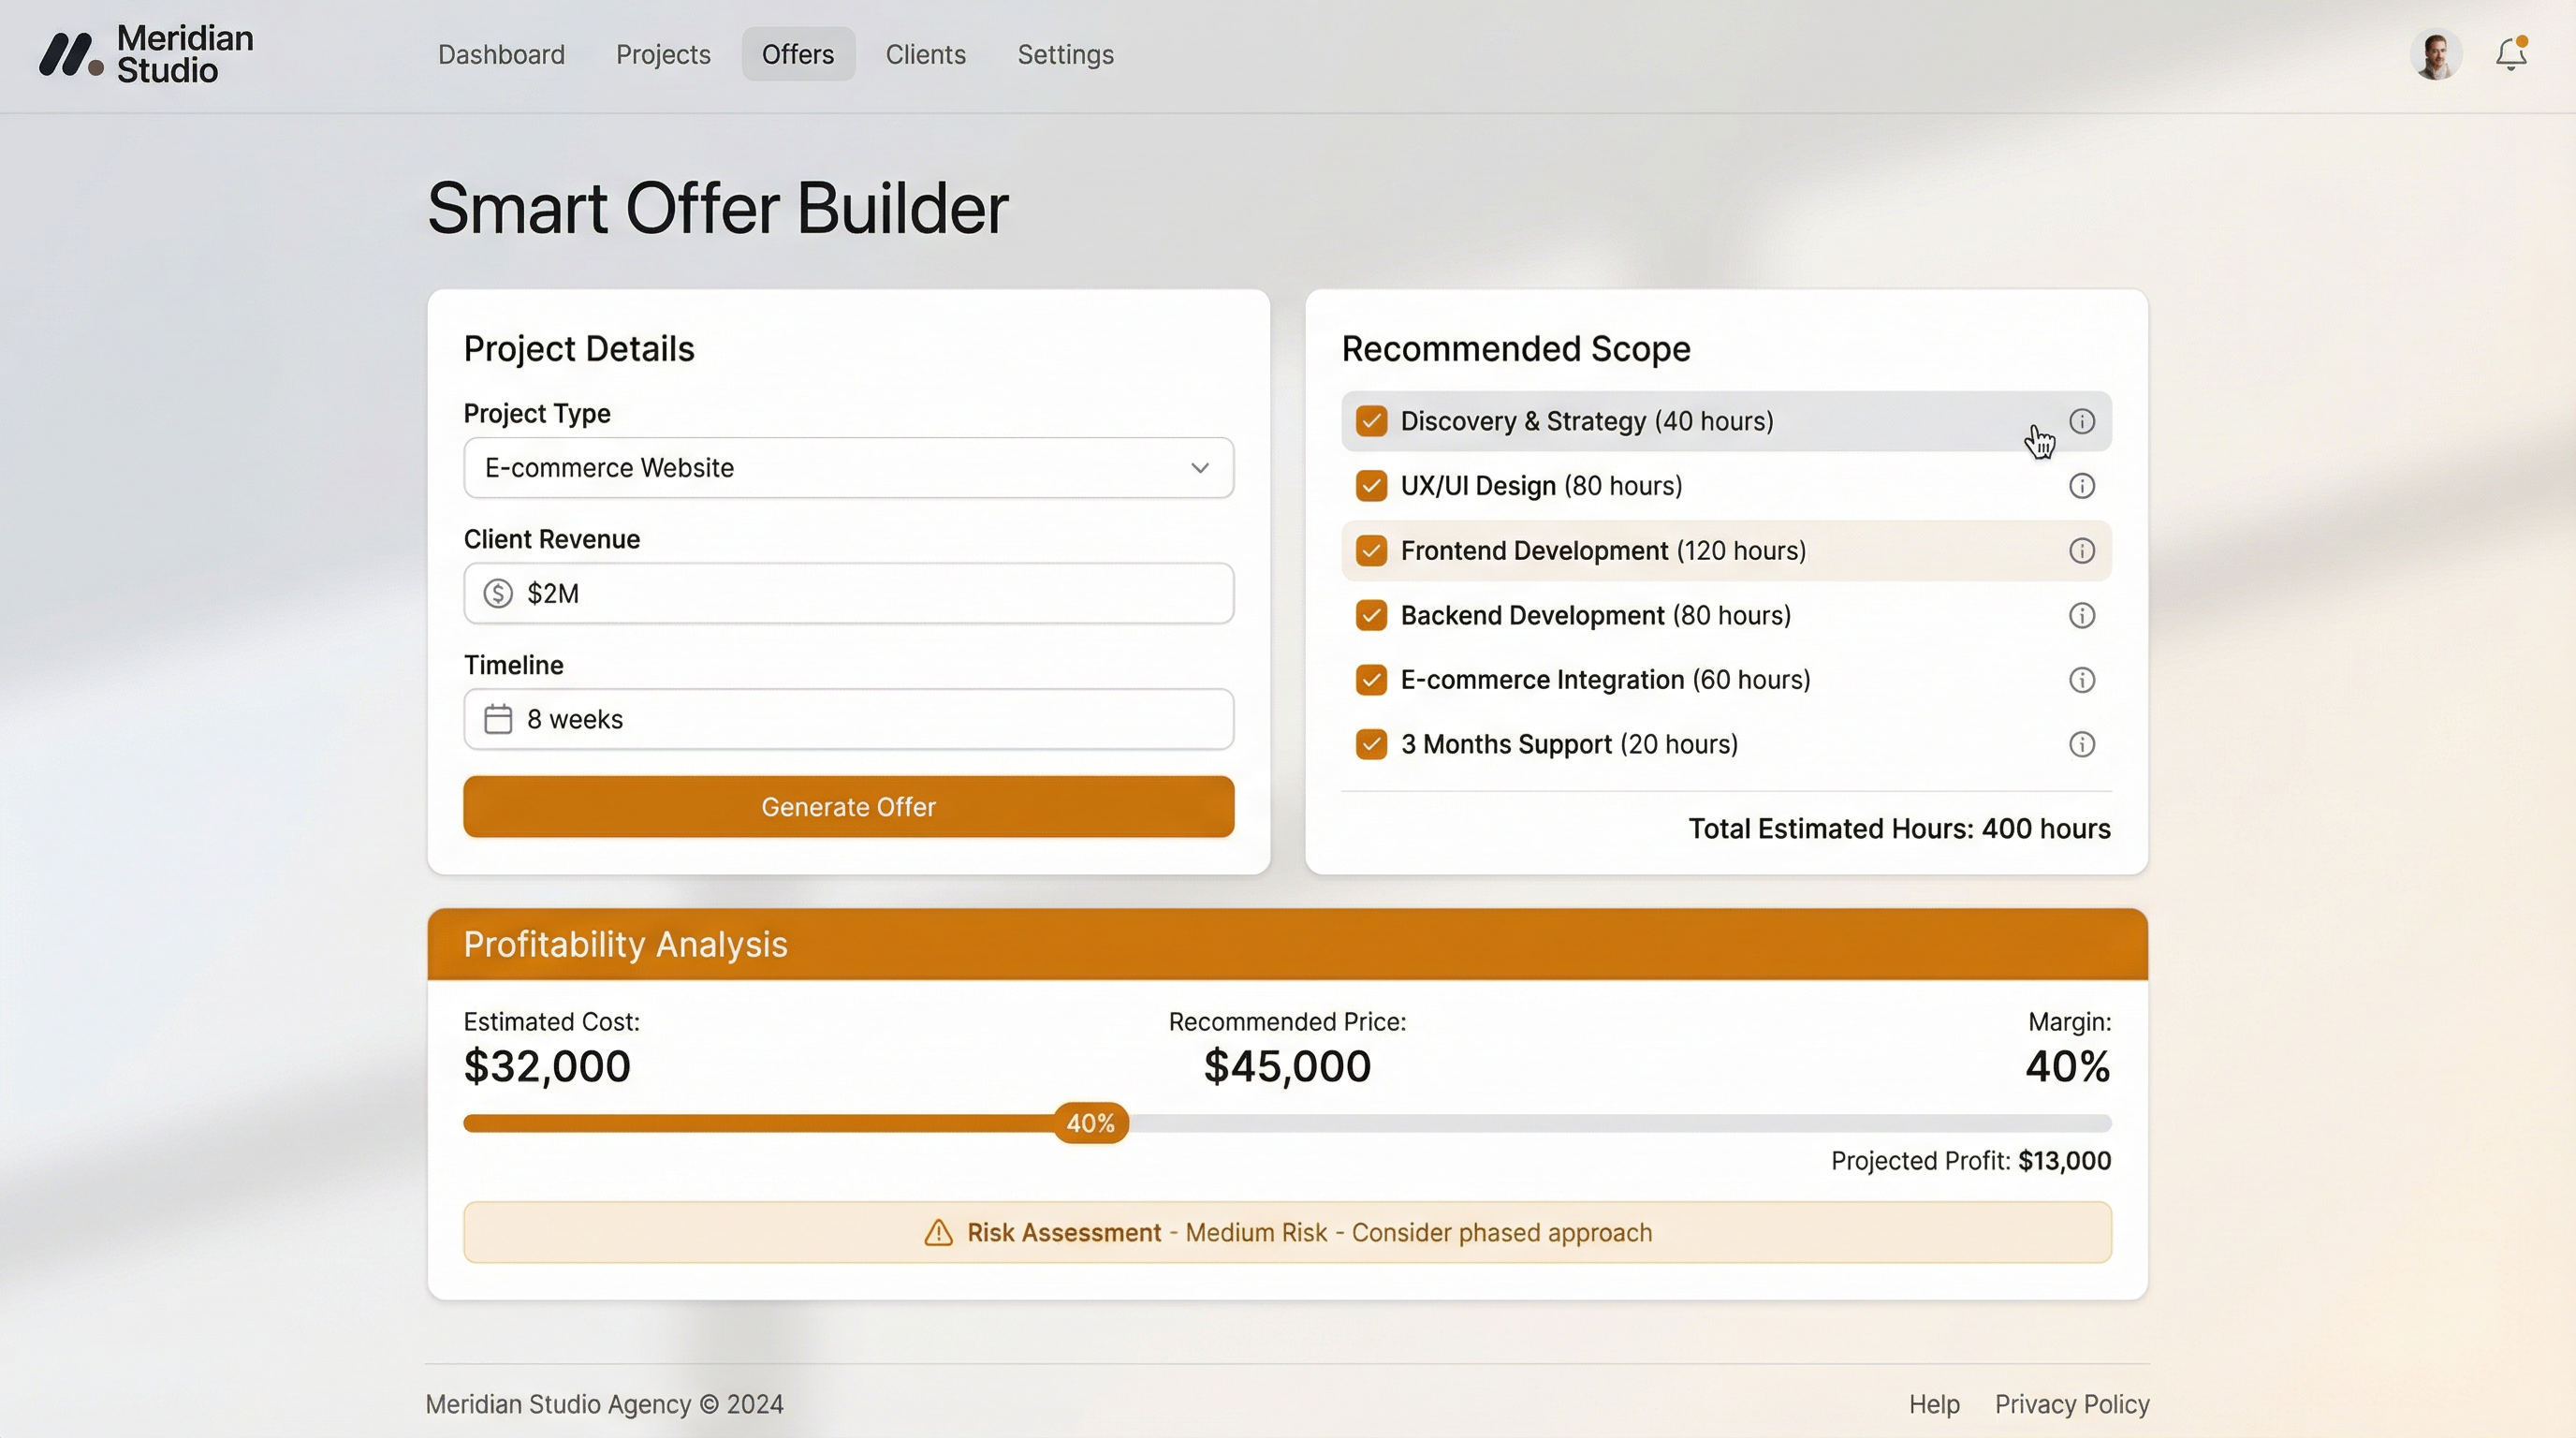The width and height of the screenshot is (2576, 1438).
Task: Navigate to the Dashboard page
Action: (x=501, y=55)
